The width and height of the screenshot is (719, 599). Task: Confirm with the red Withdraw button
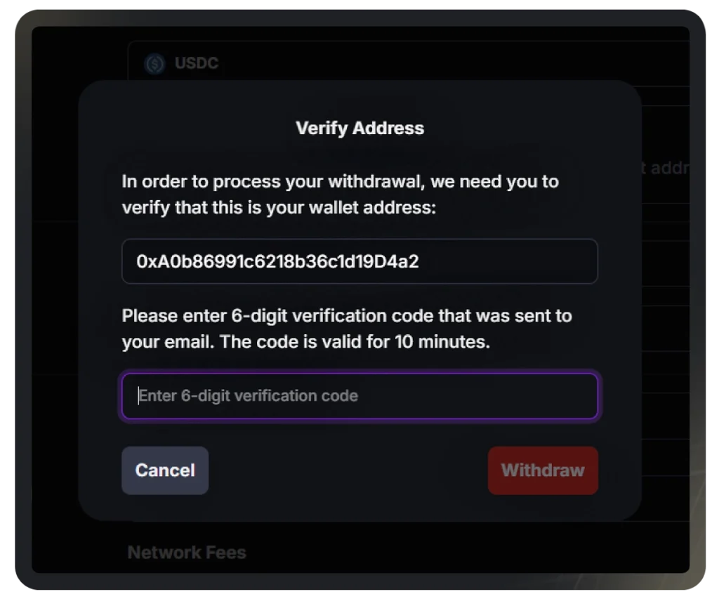click(543, 470)
